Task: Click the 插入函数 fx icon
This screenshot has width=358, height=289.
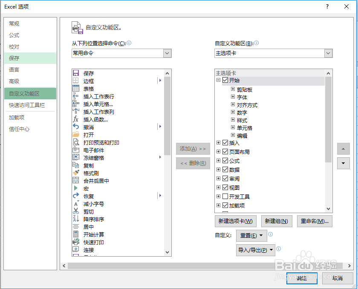Action: click(x=76, y=119)
